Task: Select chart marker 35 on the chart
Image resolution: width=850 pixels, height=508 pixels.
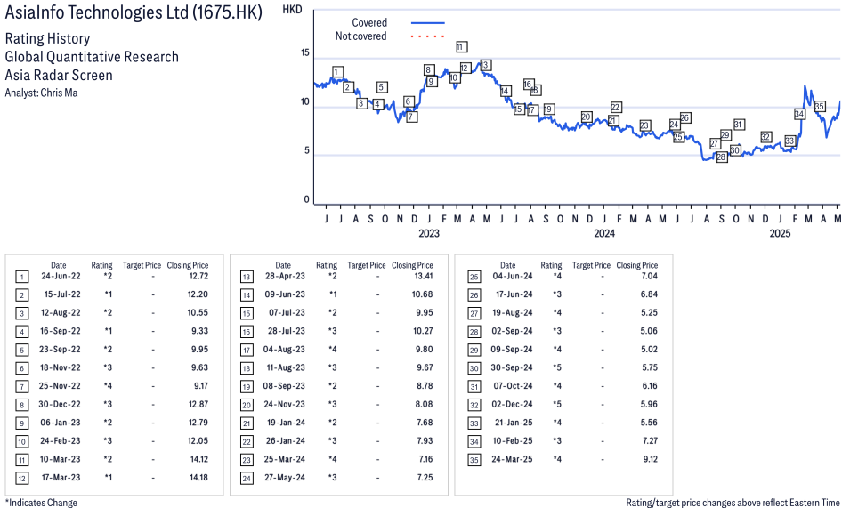Action: click(820, 106)
